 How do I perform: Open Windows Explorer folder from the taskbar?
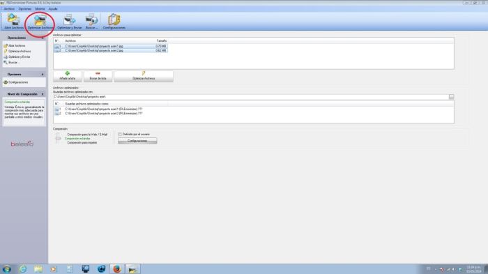pos(38,268)
